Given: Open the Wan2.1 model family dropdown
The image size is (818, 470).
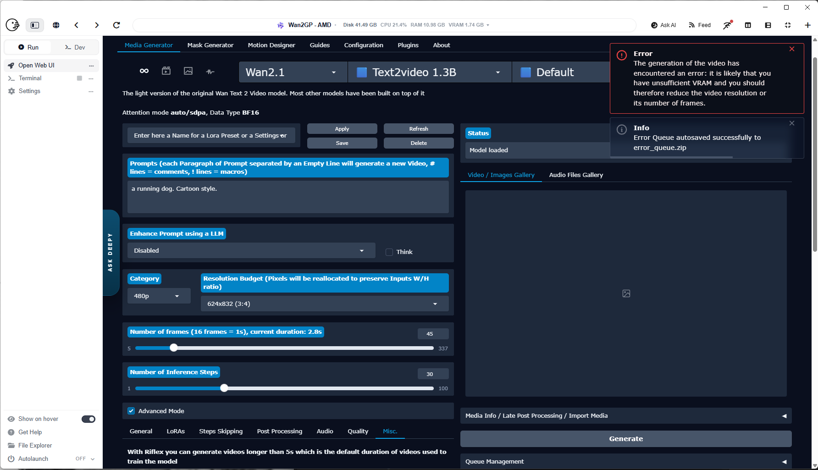Looking at the screenshot, I should (293, 72).
